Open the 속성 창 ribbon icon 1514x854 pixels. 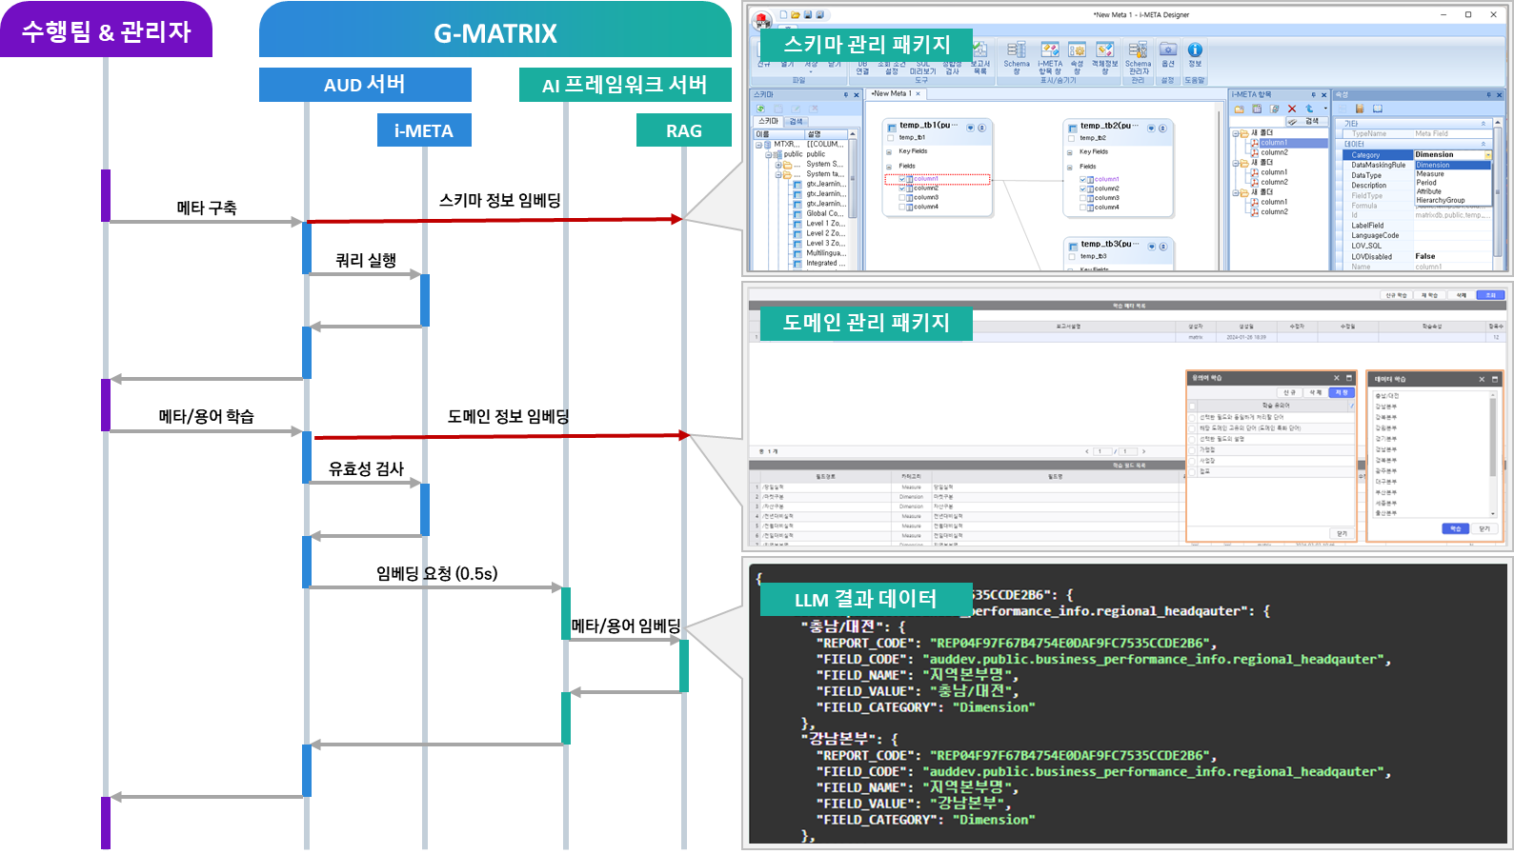click(x=1077, y=57)
